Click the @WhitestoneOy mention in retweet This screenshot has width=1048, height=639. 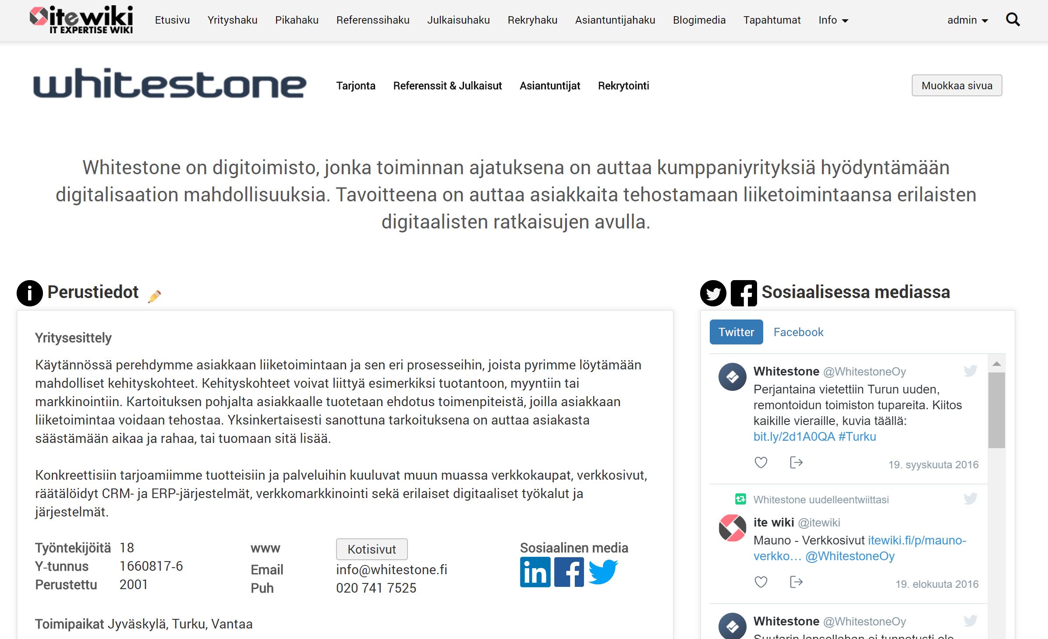pos(850,556)
